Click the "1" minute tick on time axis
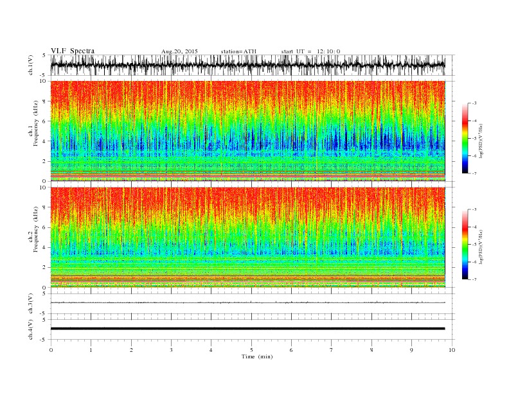 click(x=91, y=350)
